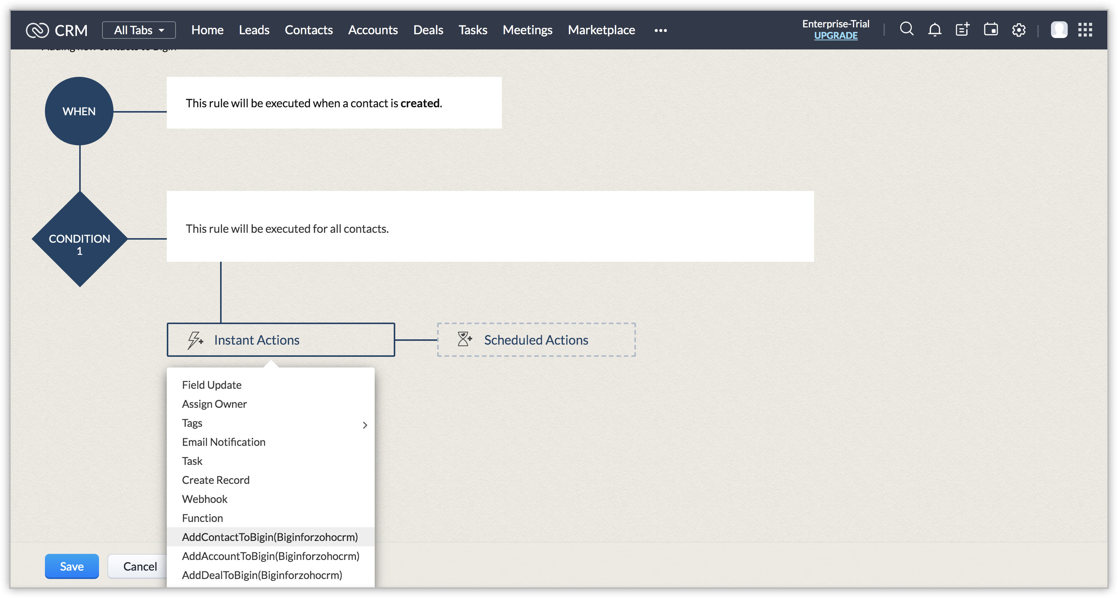Open the All Tabs dropdown
Viewport: 1118px width, 598px height.
click(139, 30)
